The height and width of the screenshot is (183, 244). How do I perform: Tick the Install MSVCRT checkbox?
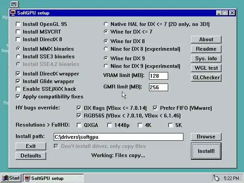[x=18, y=32]
